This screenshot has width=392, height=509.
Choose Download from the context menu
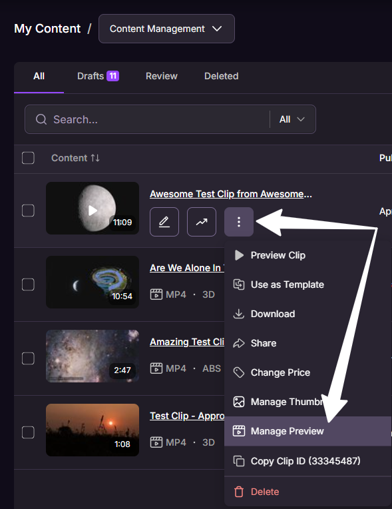[x=307, y=314]
